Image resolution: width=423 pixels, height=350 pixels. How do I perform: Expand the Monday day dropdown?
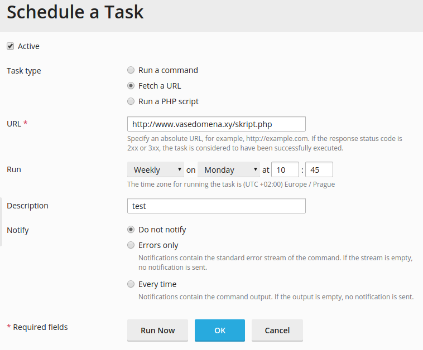tap(229, 169)
